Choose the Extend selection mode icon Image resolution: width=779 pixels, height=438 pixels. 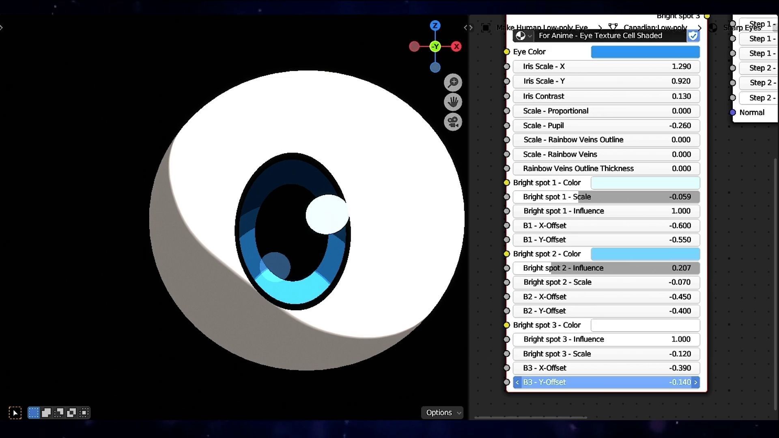click(46, 413)
